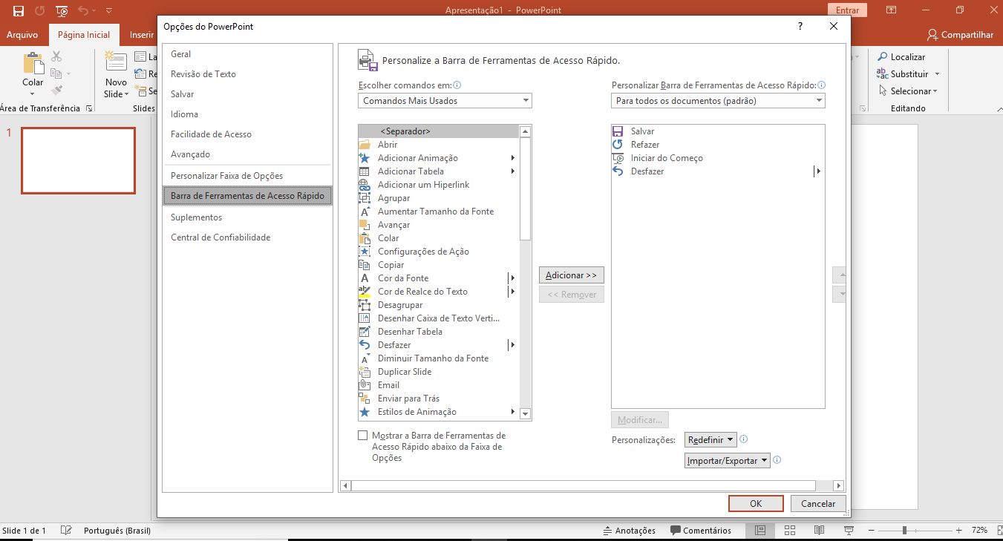The height and width of the screenshot is (541, 1003).
Task: Open the Comandos Mais Usados dropdown
Action: tap(445, 101)
